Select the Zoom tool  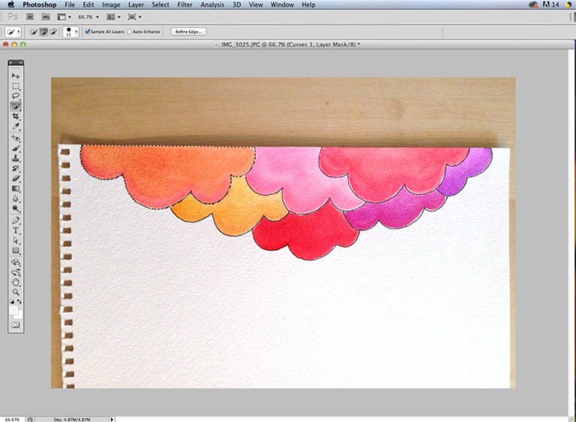pyautogui.click(x=16, y=292)
